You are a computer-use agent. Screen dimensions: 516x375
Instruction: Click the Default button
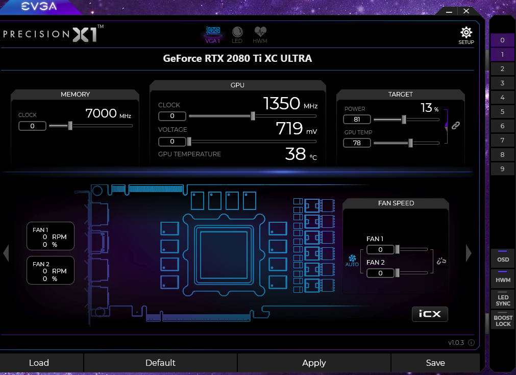click(x=161, y=363)
